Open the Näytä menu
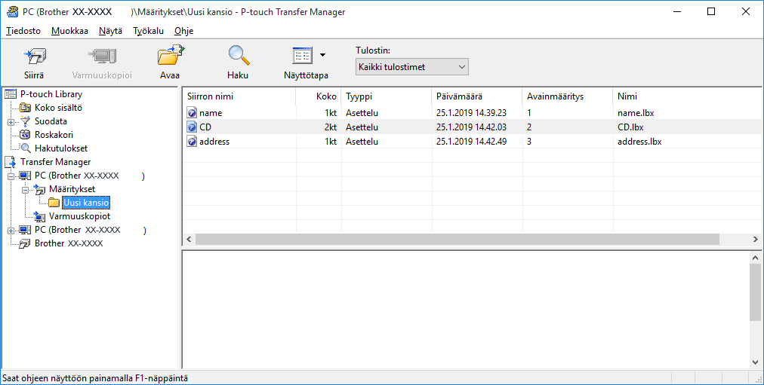The image size is (764, 385). [110, 31]
